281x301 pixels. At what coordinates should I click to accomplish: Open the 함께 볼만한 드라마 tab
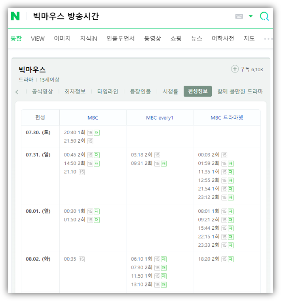pos(240,91)
